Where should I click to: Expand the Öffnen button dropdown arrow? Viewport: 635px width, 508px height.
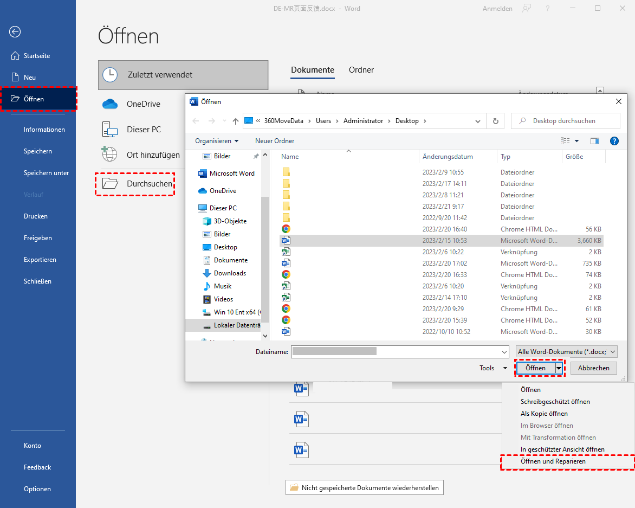tap(559, 368)
